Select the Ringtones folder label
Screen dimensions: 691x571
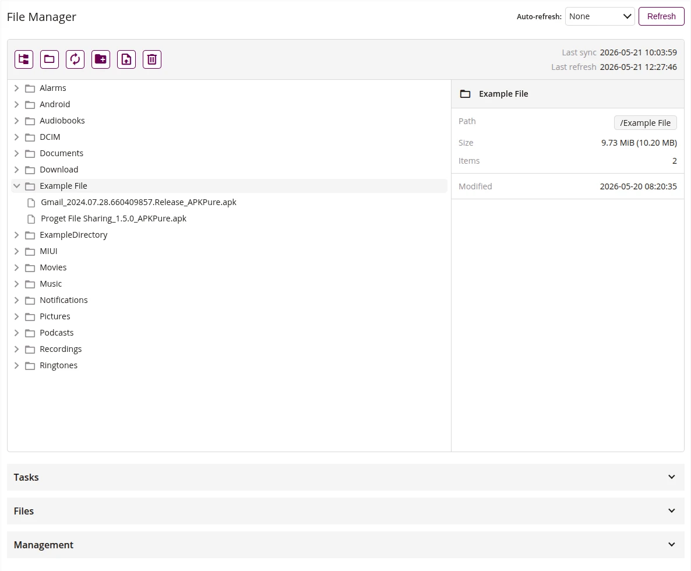[x=58, y=365]
